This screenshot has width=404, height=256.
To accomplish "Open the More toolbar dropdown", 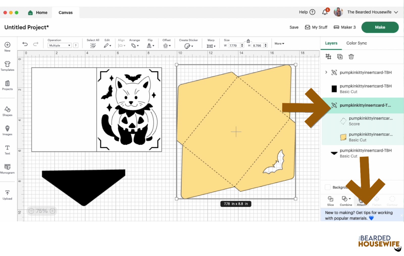I will click(279, 44).
